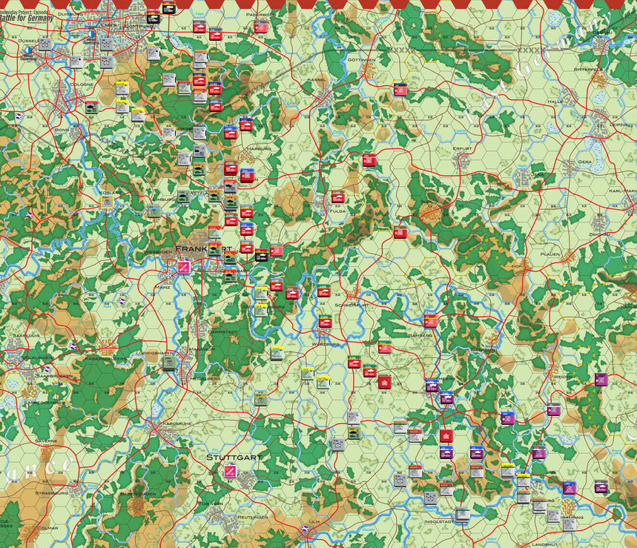Click the COLOGNE city label

[x=82, y=84]
